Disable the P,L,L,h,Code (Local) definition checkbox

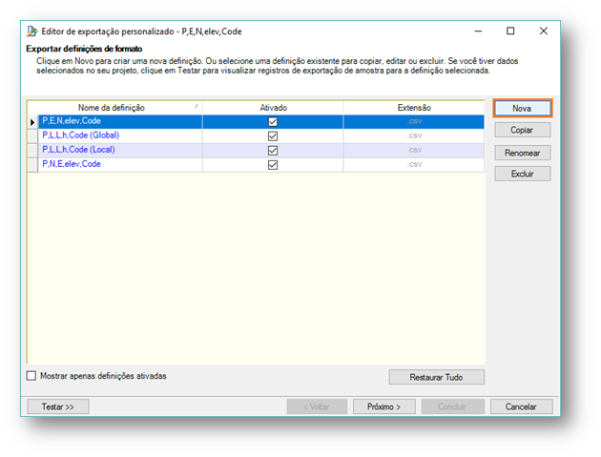point(273,151)
